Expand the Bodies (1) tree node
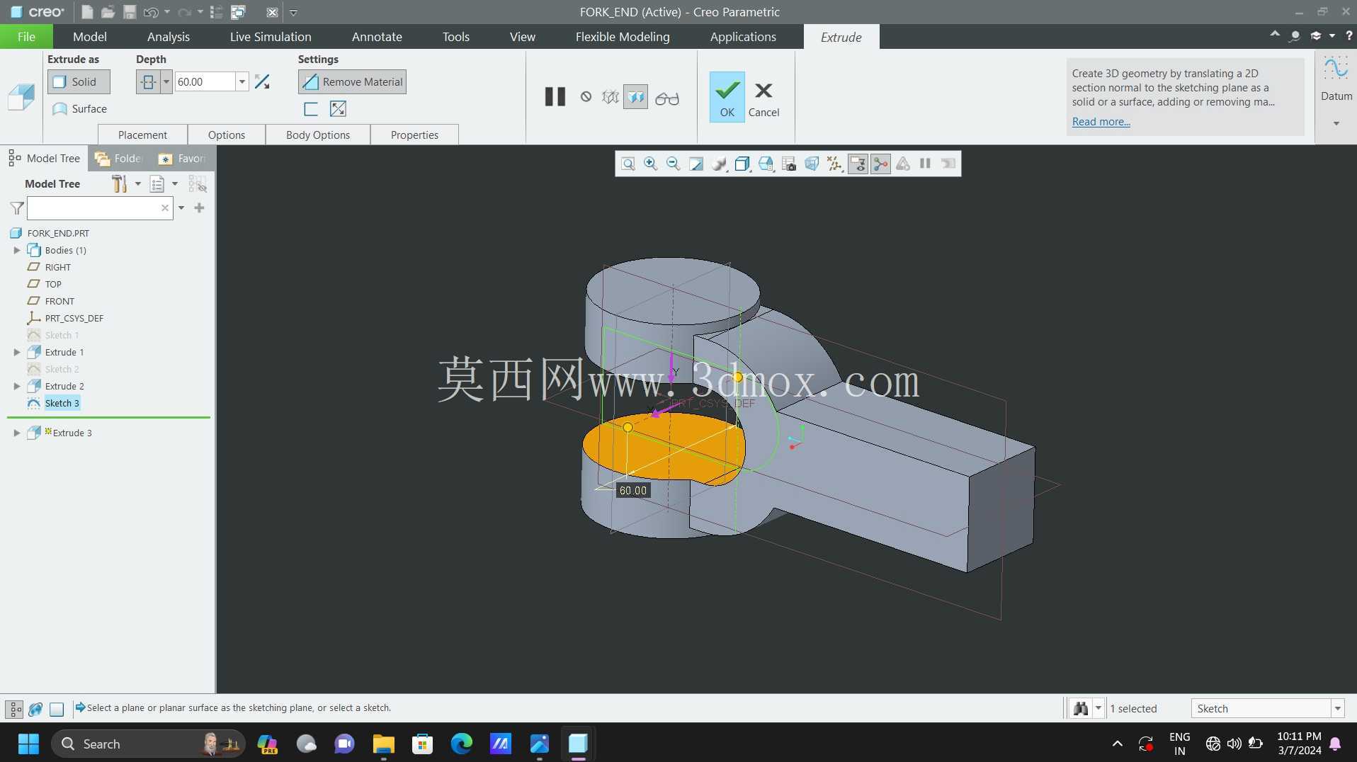This screenshot has width=1357, height=762. tap(17, 251)
